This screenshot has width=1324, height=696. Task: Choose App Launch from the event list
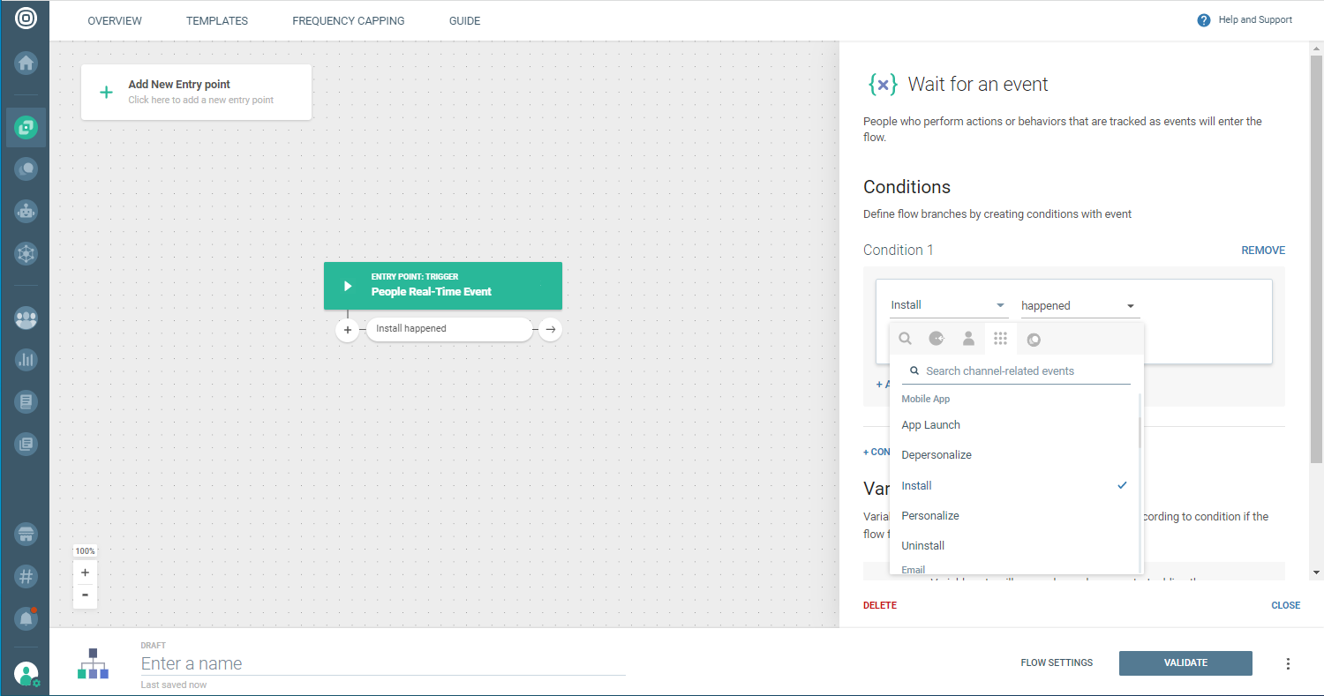(930, 425)
